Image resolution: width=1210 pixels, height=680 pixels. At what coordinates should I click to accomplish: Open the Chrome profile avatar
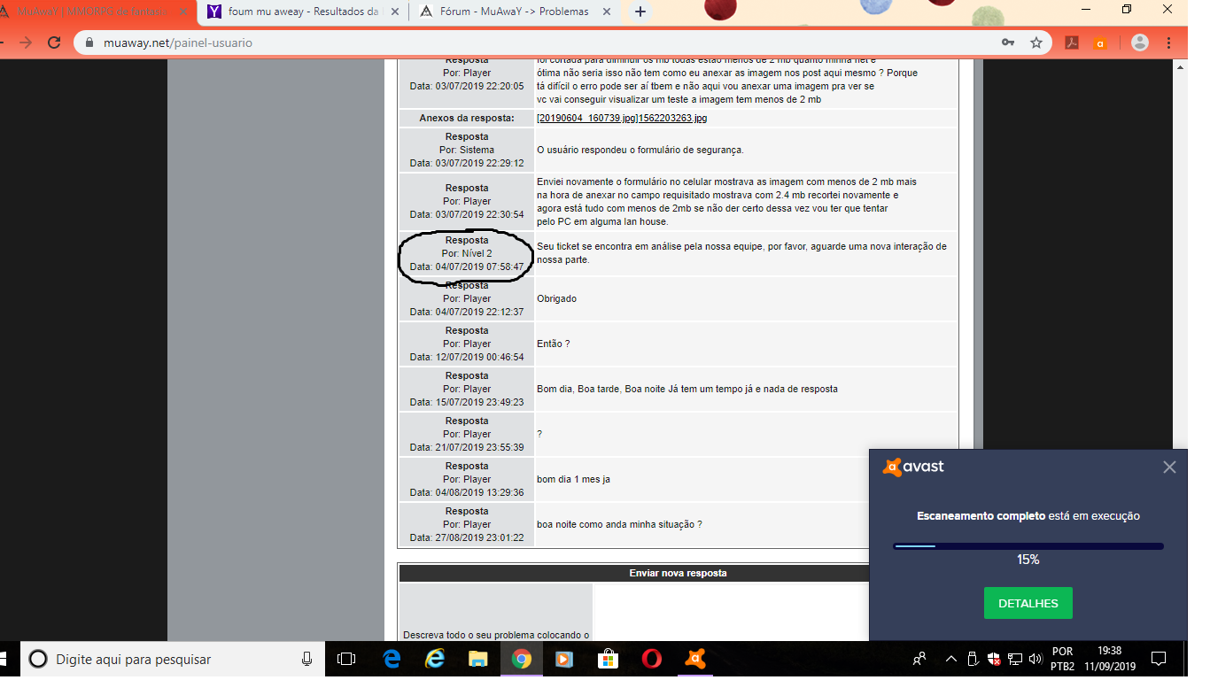click(x=1140, y=42)
